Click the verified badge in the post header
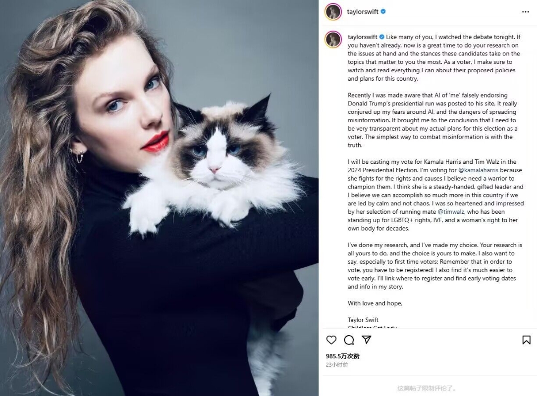The image size is (537, 396). tap(383, 12)
